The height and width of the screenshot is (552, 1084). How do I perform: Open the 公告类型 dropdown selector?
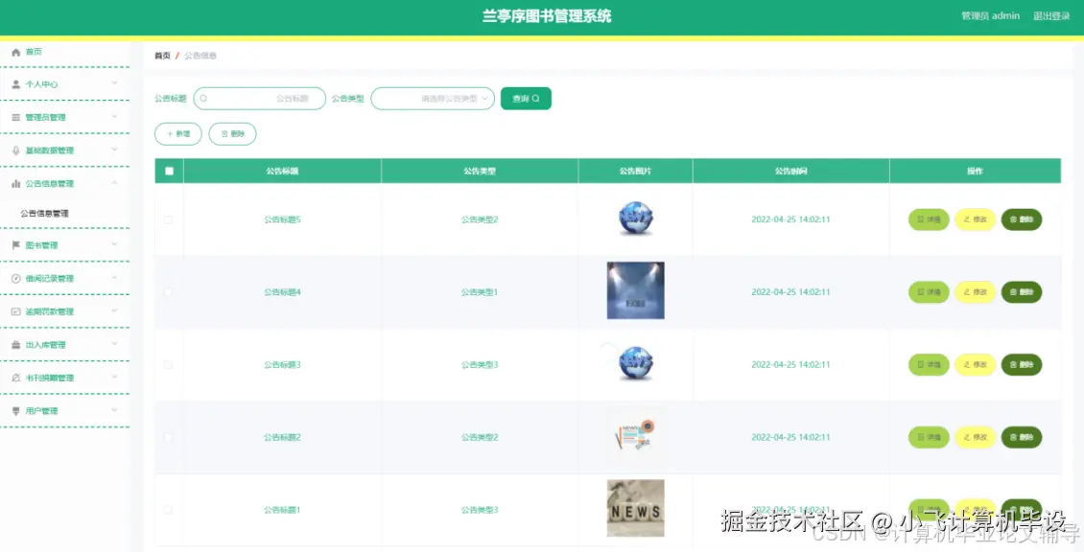[x=433, y=98]
